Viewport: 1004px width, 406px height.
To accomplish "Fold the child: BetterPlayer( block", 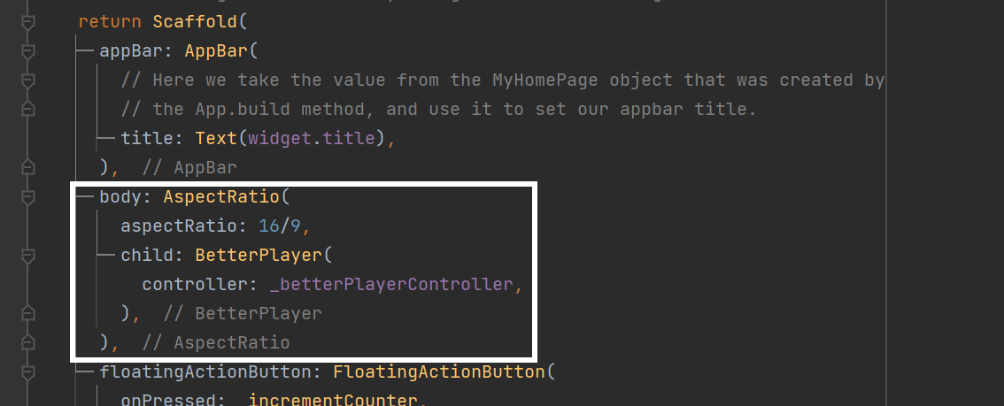I will pyautogui.click(x=27, y=255).
